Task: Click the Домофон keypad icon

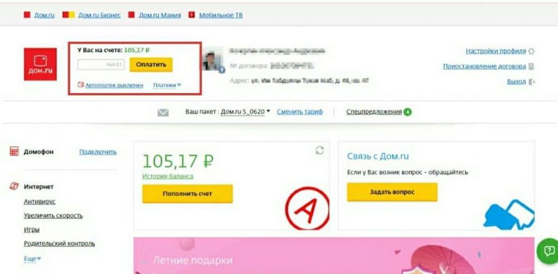Action: point(14,151)
